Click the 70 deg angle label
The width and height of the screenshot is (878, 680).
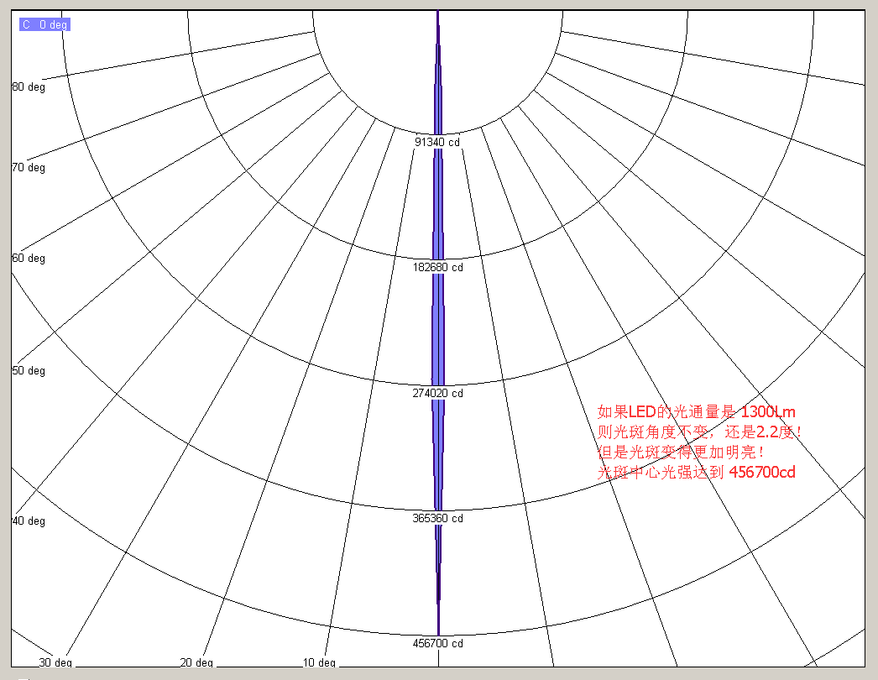click(x=29, y=167)
